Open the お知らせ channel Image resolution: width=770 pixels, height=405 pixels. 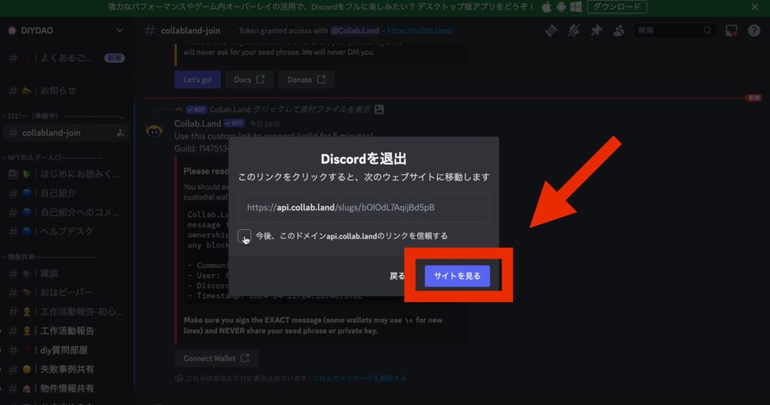tap(66, 90)
